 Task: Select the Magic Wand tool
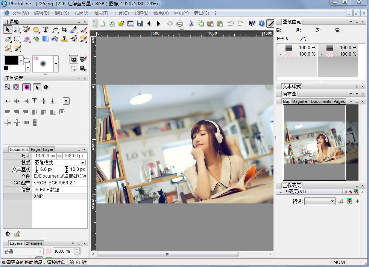(x=26, y=39)
